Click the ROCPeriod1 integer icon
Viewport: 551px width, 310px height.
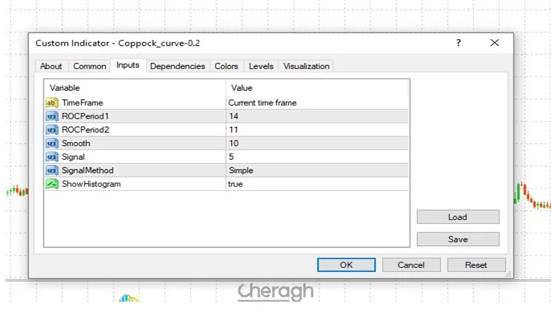[x=52, y=116]
